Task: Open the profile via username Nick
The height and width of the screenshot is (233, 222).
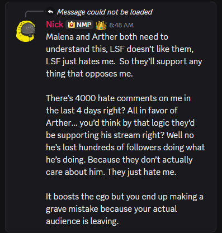Action: (x=55, y=25)
